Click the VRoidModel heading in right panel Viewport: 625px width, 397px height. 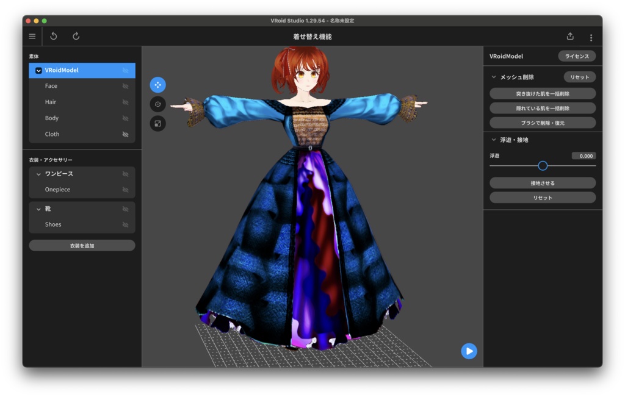coord(506,57)
